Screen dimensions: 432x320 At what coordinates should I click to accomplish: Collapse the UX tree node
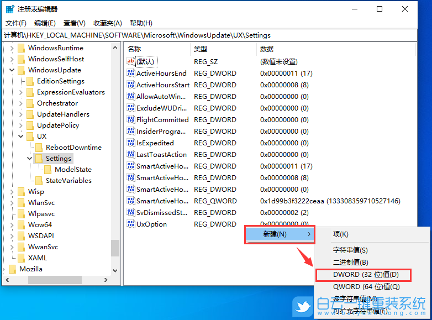20,136
